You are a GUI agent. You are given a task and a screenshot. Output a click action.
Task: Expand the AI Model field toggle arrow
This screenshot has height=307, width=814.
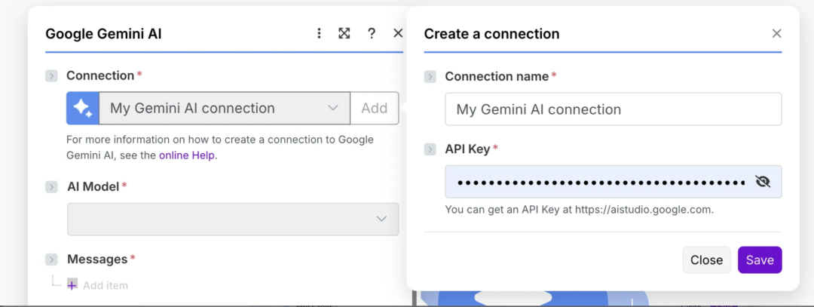coord(51,186)
